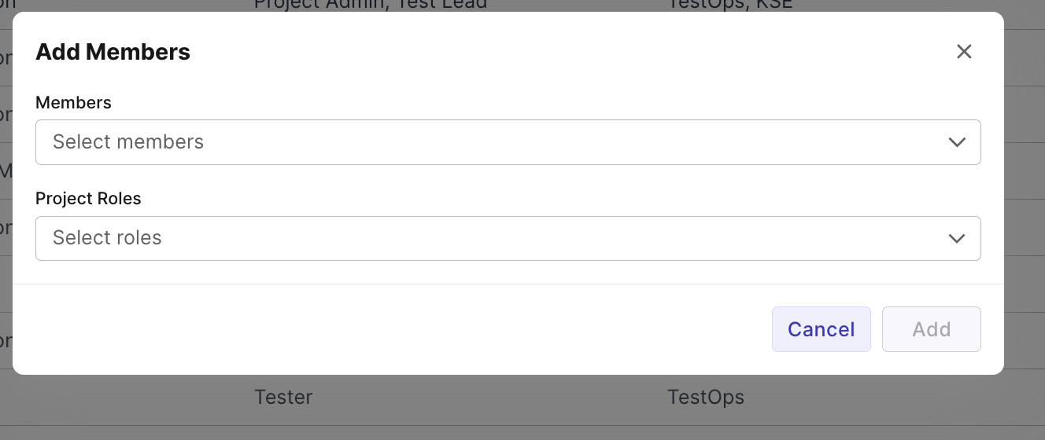Click the Project Roles field label
1045x440 pixels.
click(88, 199)
